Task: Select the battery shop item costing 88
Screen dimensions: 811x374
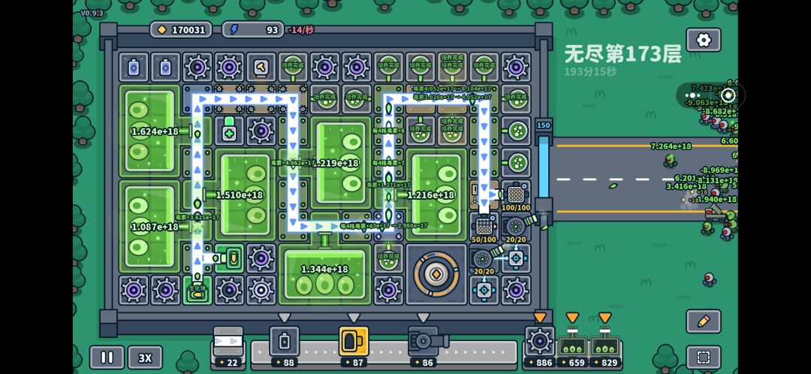Action: pos(285,347)
